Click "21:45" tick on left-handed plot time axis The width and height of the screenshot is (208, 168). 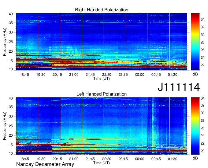coord(90,159)
